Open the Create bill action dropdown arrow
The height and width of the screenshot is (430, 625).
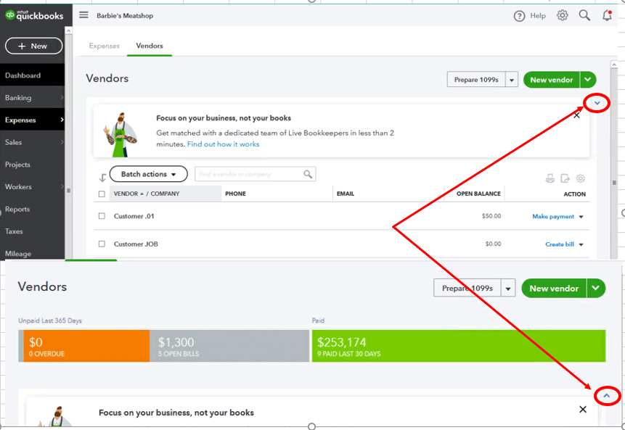581,244
